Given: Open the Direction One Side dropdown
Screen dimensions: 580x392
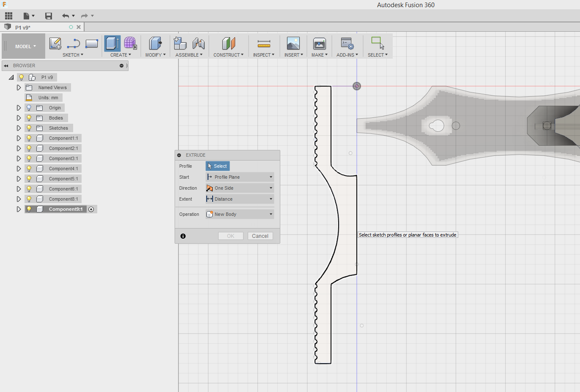Looking at the screenshot, I should click(240, 188).
